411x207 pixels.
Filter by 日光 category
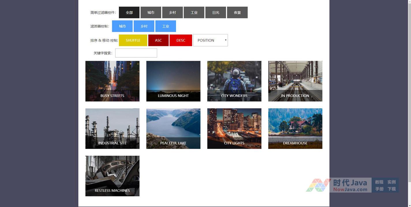pyautogui.click(x=215, y=12)
